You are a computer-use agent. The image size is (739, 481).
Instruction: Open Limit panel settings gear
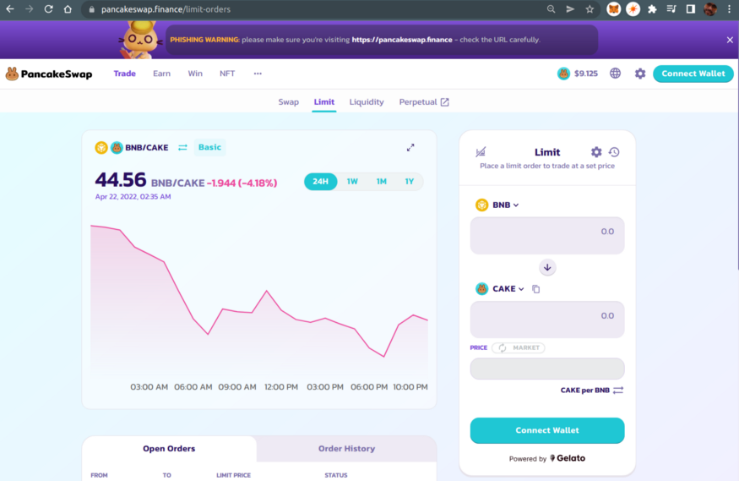pyautogui.click(x=596, y=152)
